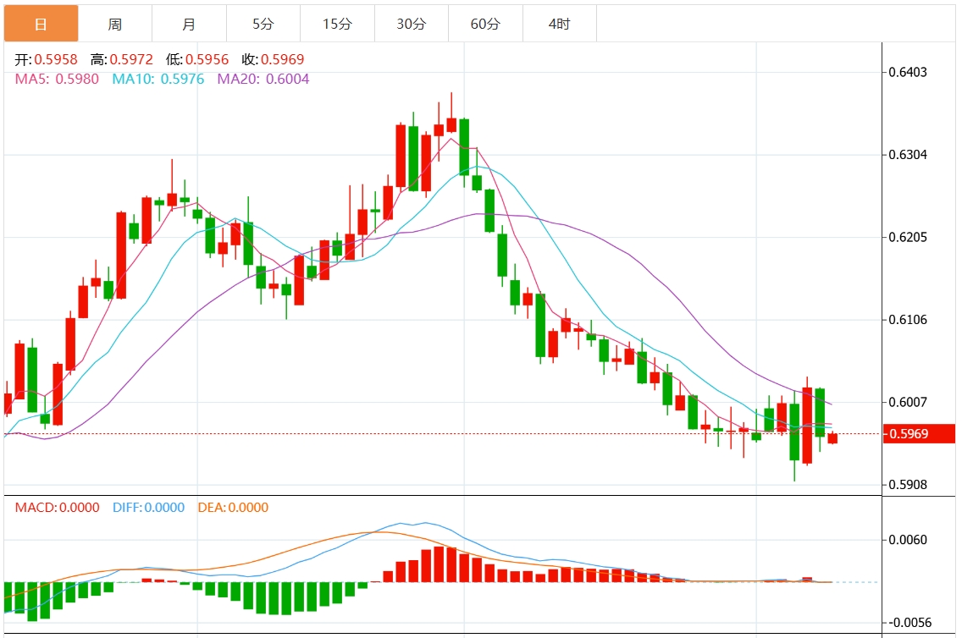Click the MA20: 0.6004 legend
This screenshot has height=638, width=962.
263,79
